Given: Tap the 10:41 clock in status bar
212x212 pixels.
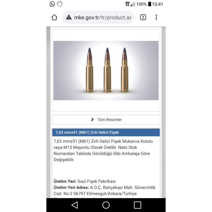Looking at the screenshot, I should point(157,4).
